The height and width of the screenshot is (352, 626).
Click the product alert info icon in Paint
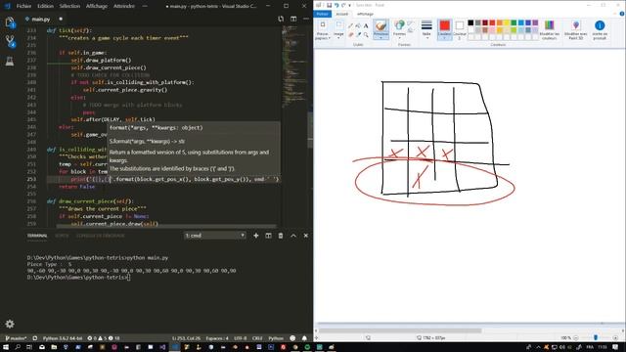(x=600, y=29)
